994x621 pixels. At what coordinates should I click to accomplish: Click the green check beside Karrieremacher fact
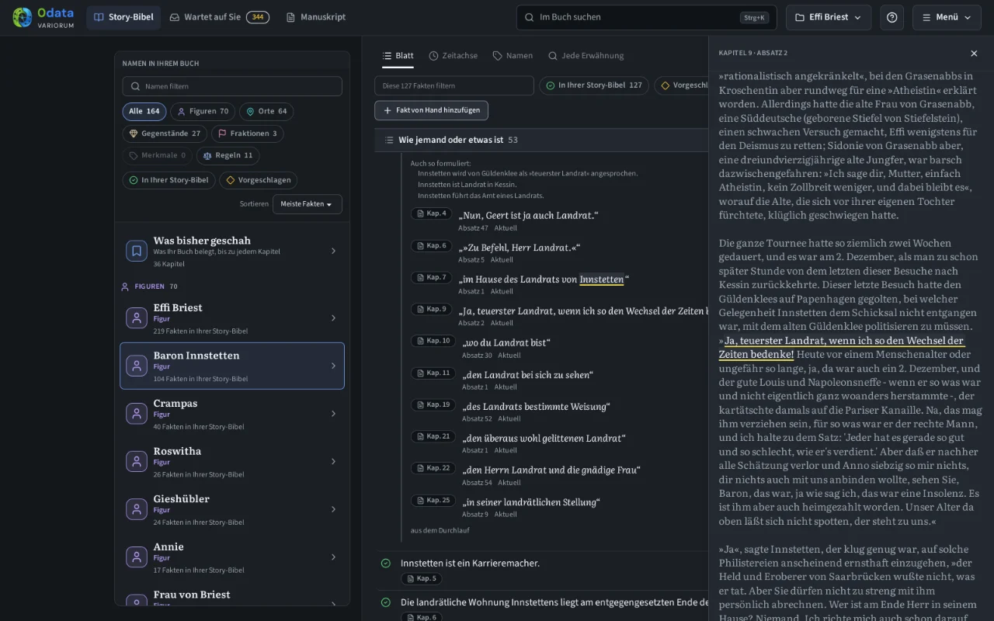[x=386, y=564]
